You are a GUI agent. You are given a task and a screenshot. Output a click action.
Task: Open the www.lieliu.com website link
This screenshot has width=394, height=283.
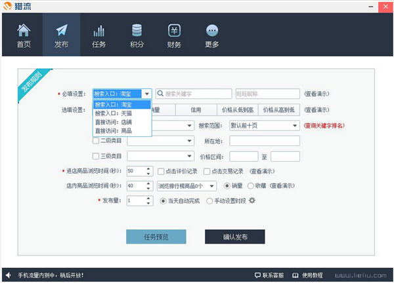(x=361, y=275)
